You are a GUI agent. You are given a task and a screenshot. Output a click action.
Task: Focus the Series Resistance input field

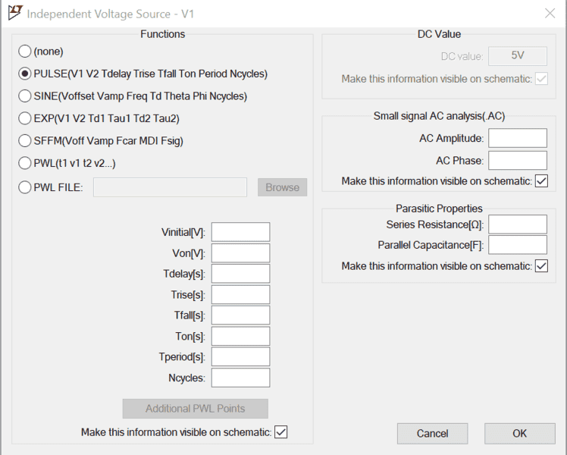pyautogui.click(x=518, y=224)
